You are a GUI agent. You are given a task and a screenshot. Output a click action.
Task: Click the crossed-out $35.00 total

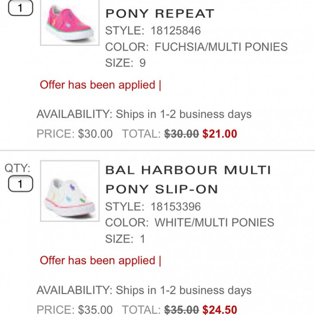click(181, 309)
